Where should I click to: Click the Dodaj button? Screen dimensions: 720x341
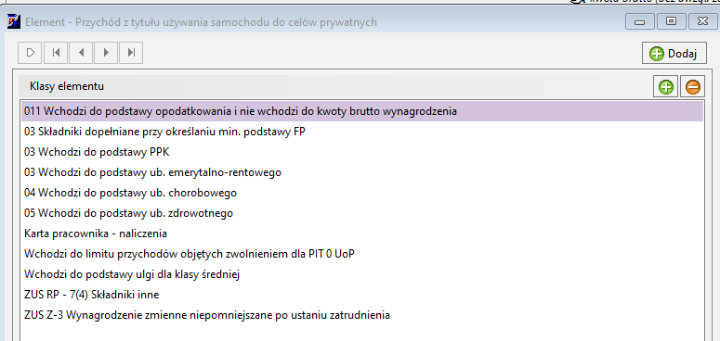tap(674, 54)
